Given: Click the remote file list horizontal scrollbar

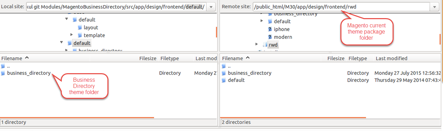Looking at the screenshot, I should click(x=293, y=117).
